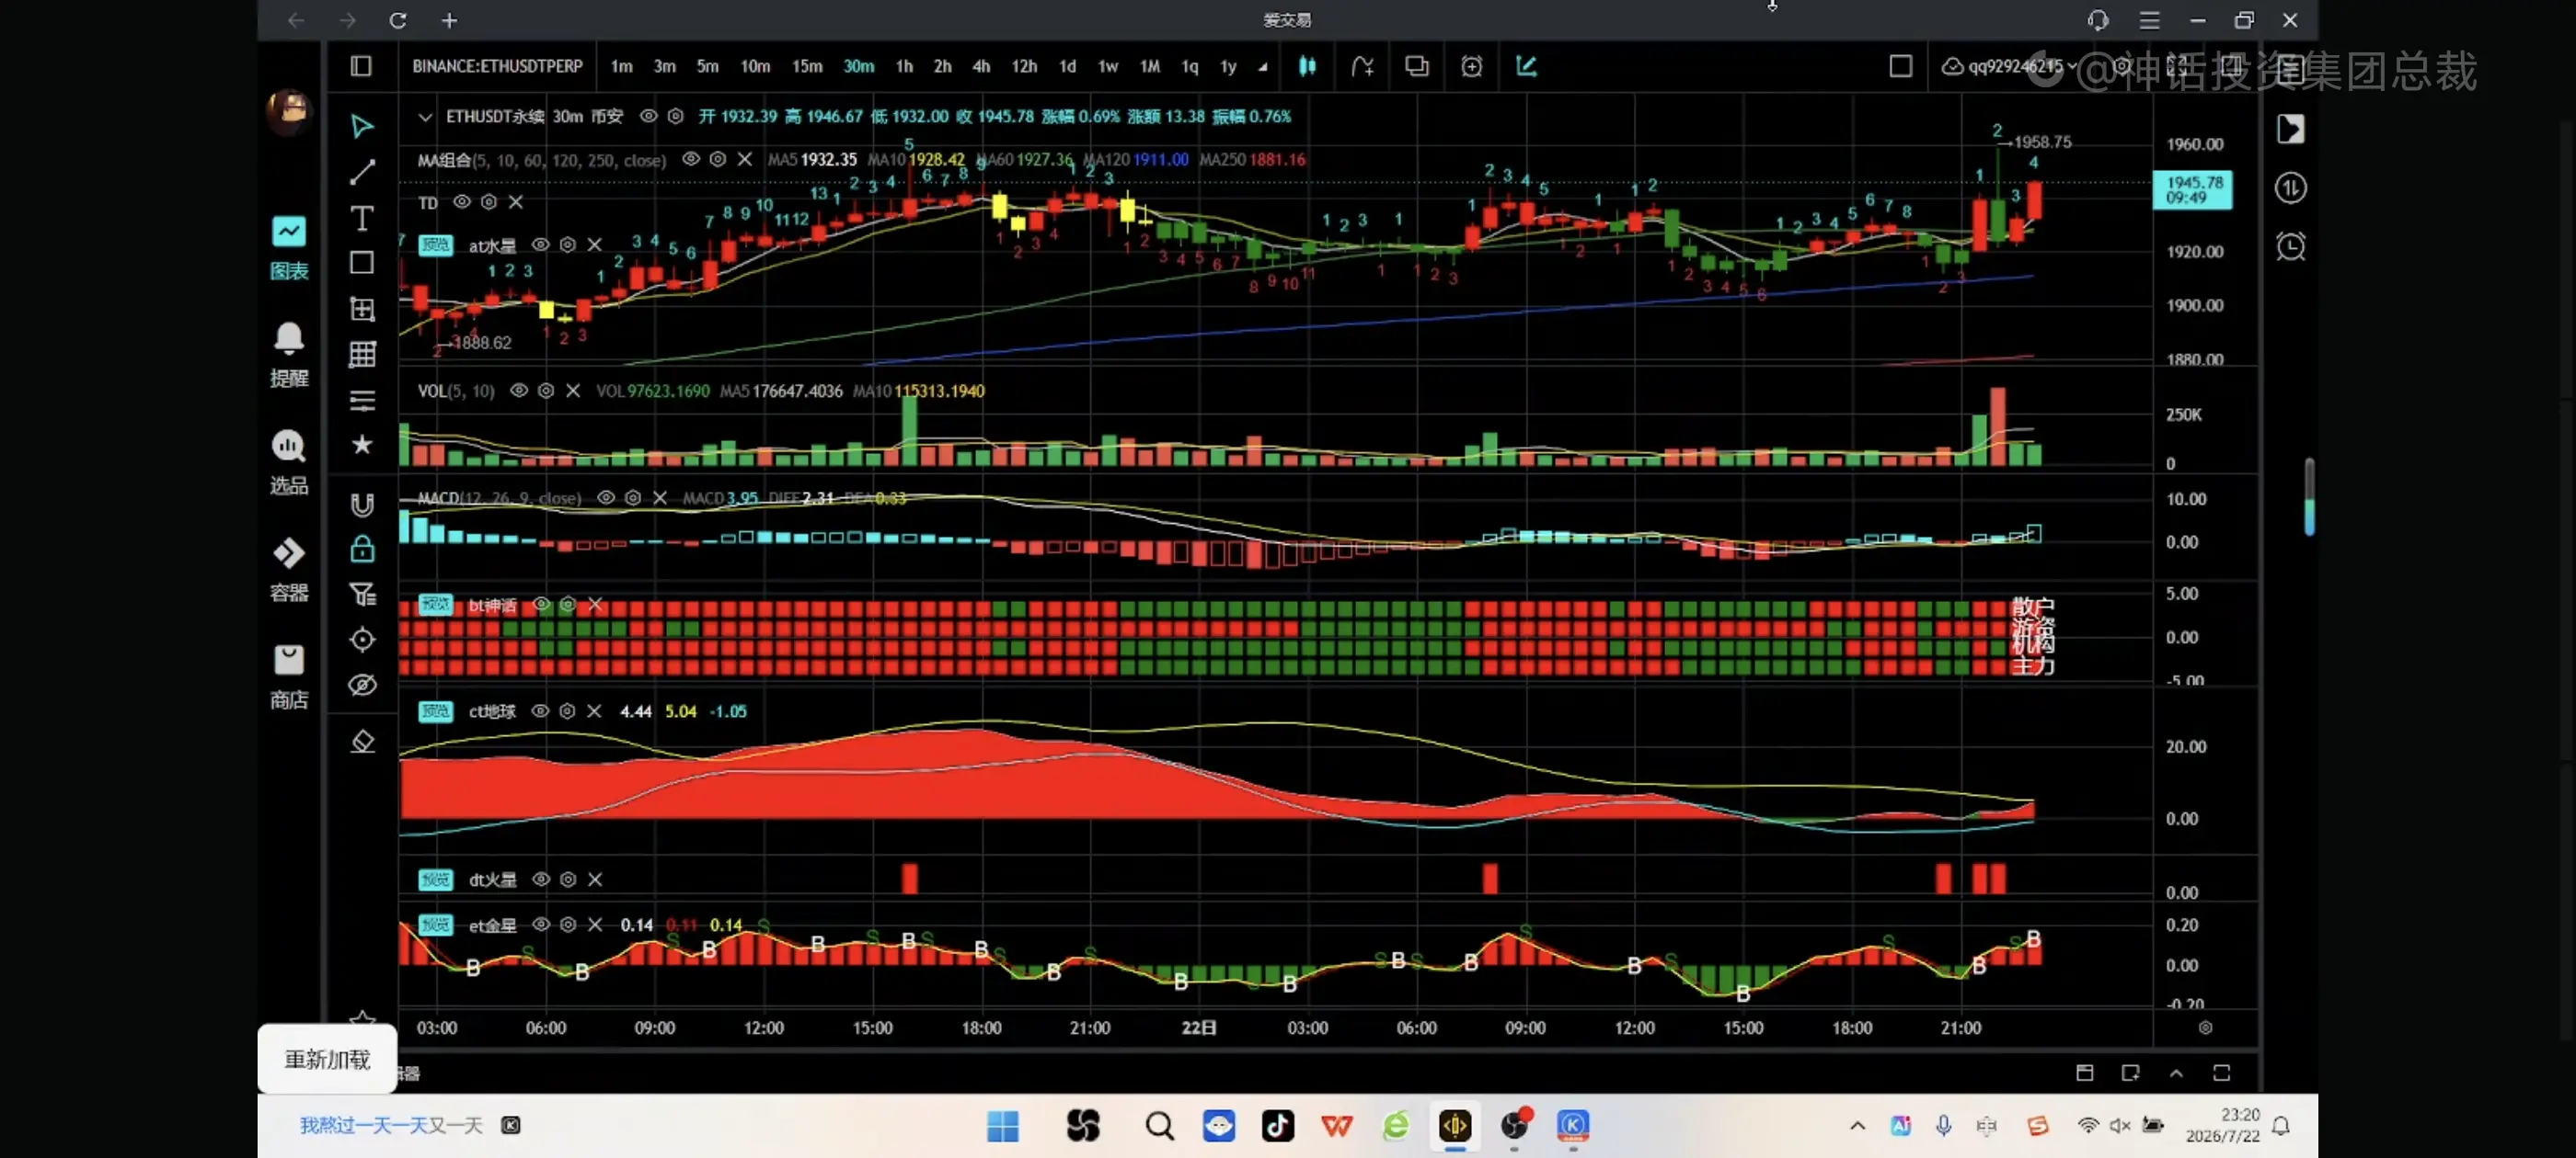Click the lock drawings icon
The width and height of the screenshot is (2576, 1158).
click(x=362, y=549)
